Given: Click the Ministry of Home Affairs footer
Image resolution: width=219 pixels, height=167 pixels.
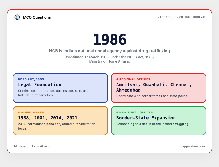Looking at the screenshot, I should [x=32, y=146].
